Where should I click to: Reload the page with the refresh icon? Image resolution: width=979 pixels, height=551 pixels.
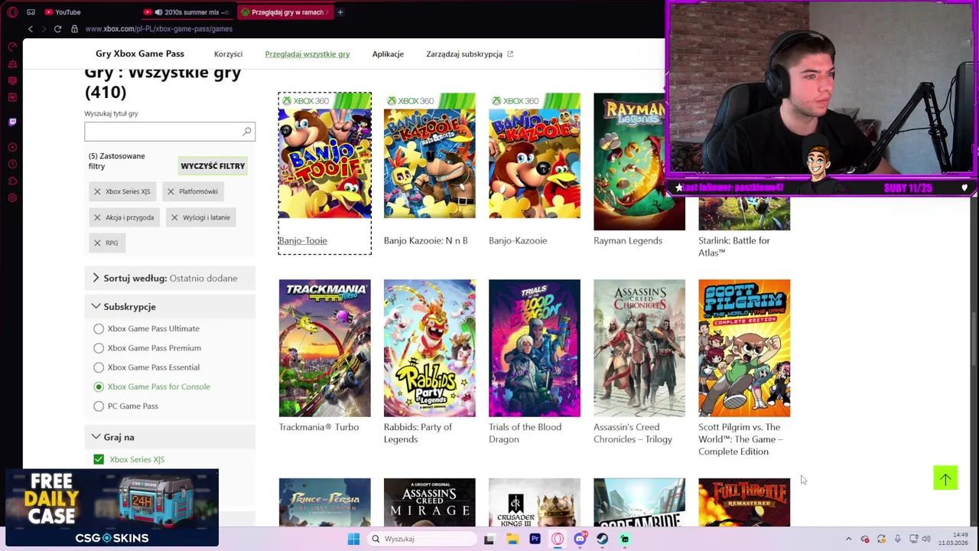point(57,29)
